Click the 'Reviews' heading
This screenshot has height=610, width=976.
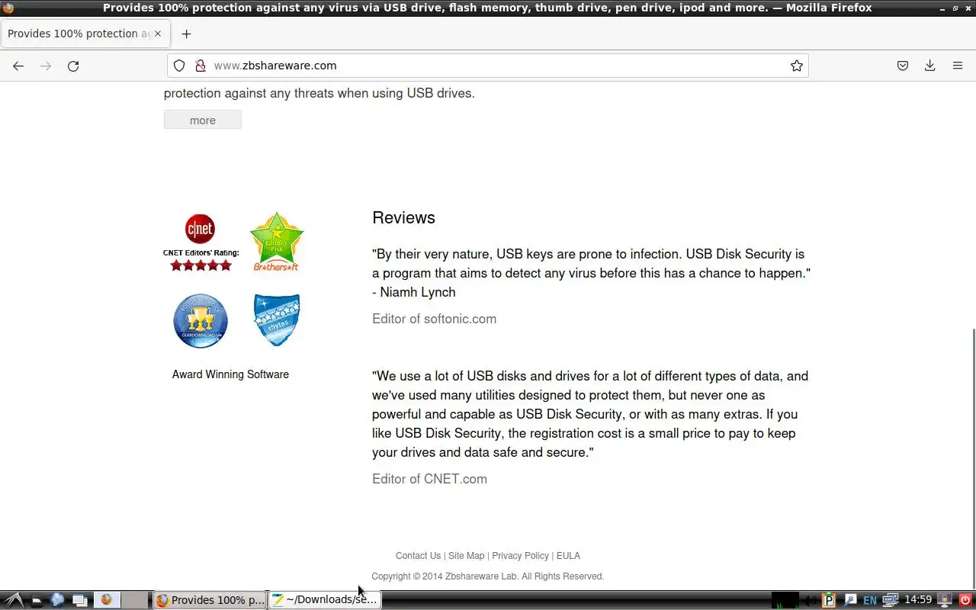(403, 217)
